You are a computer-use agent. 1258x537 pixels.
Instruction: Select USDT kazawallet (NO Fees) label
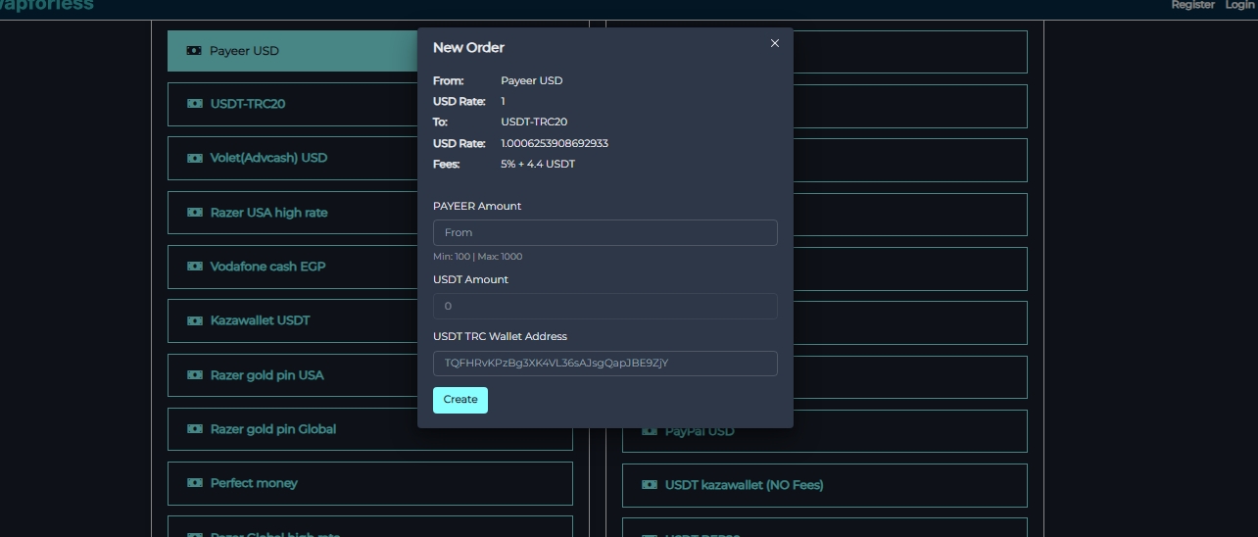[744, 485]
